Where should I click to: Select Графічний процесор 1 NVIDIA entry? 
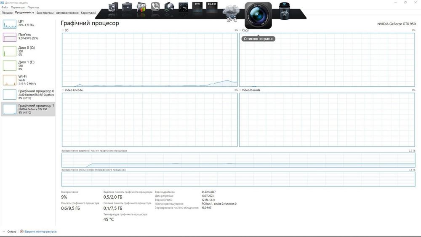coord(28,109)
